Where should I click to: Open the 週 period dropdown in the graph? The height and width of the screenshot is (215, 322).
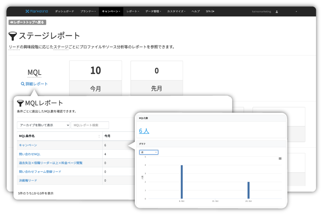[149, 152]
